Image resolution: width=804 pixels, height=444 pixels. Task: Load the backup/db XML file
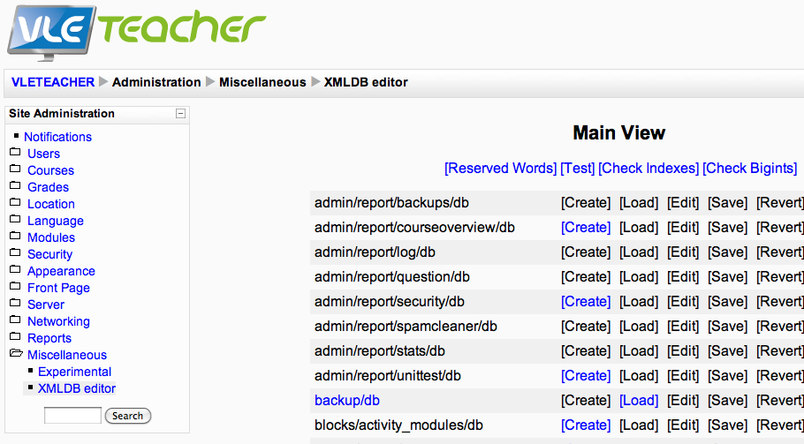pos(638,400)
